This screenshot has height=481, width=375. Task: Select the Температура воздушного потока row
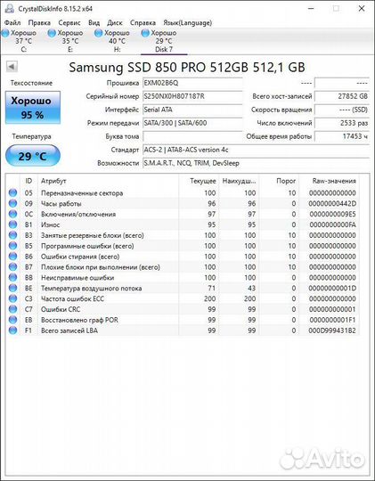183,288
